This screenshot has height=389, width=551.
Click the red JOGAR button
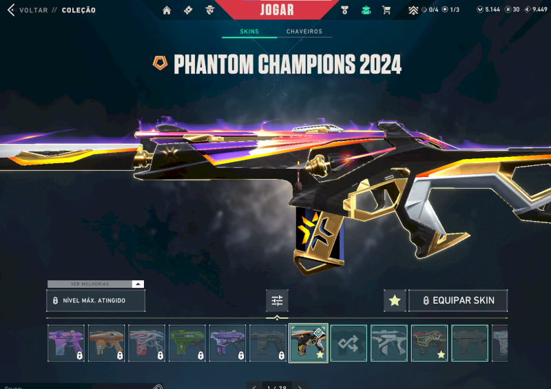[x=277, y=10]
